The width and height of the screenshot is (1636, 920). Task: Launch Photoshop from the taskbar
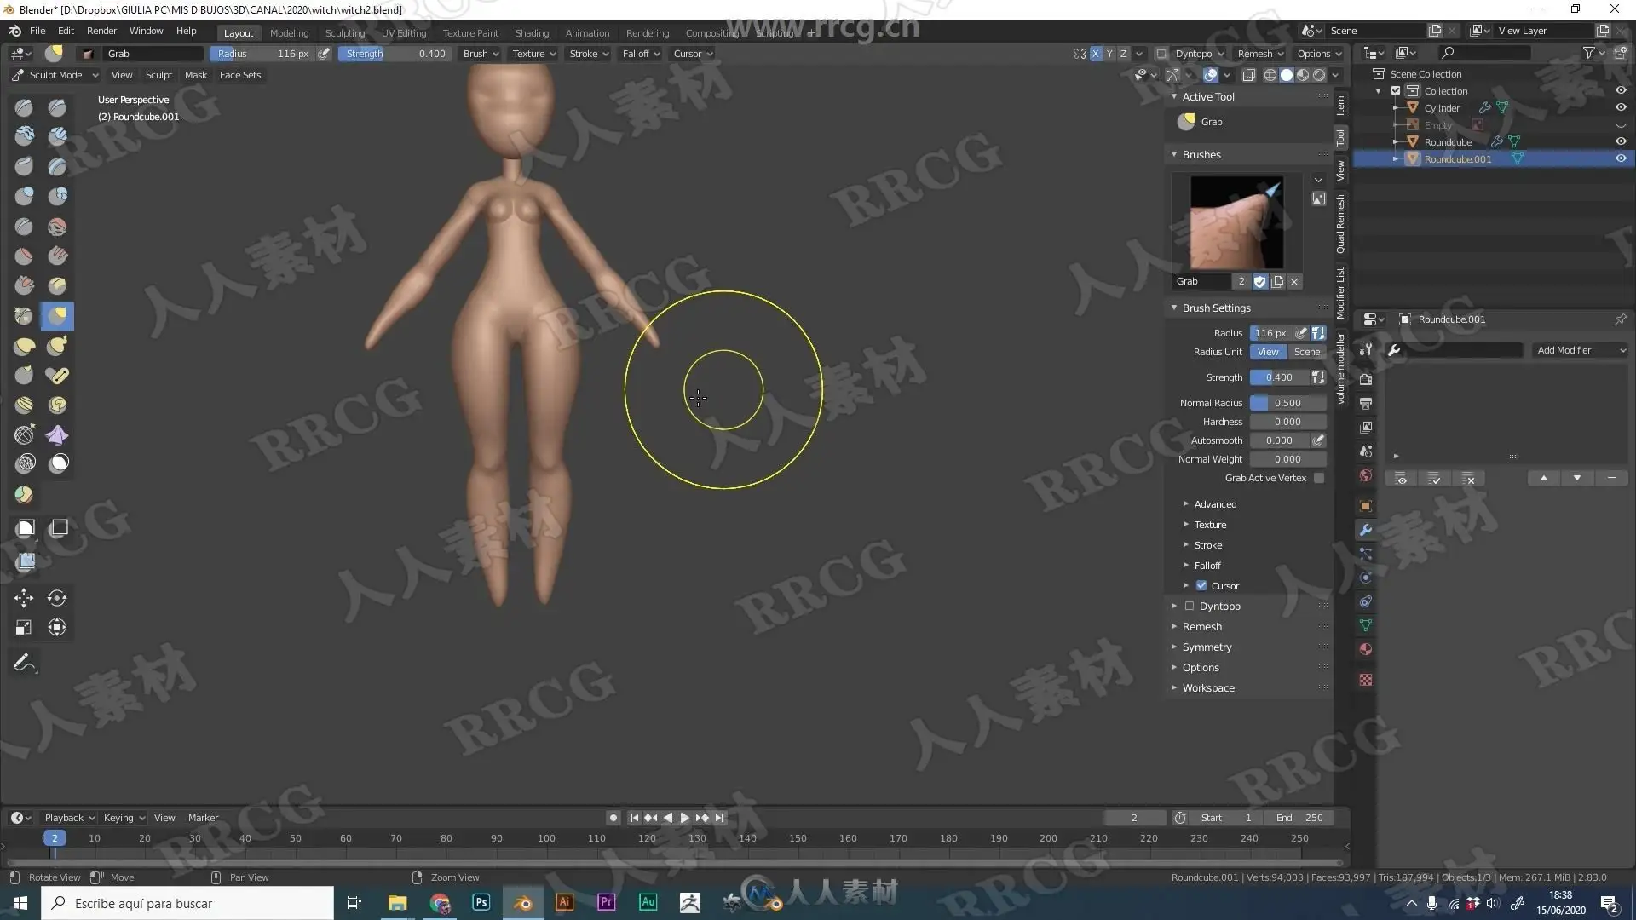pos(481,903)
